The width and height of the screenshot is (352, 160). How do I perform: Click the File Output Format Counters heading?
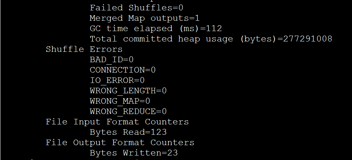[x=120, y=143]
